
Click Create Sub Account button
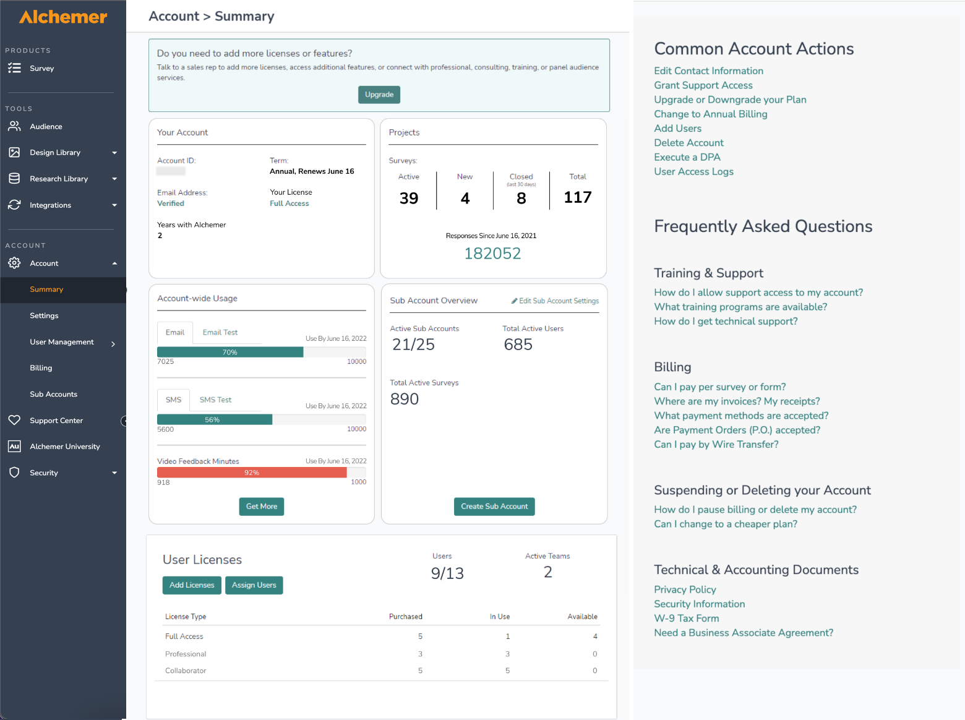point(494,507)
